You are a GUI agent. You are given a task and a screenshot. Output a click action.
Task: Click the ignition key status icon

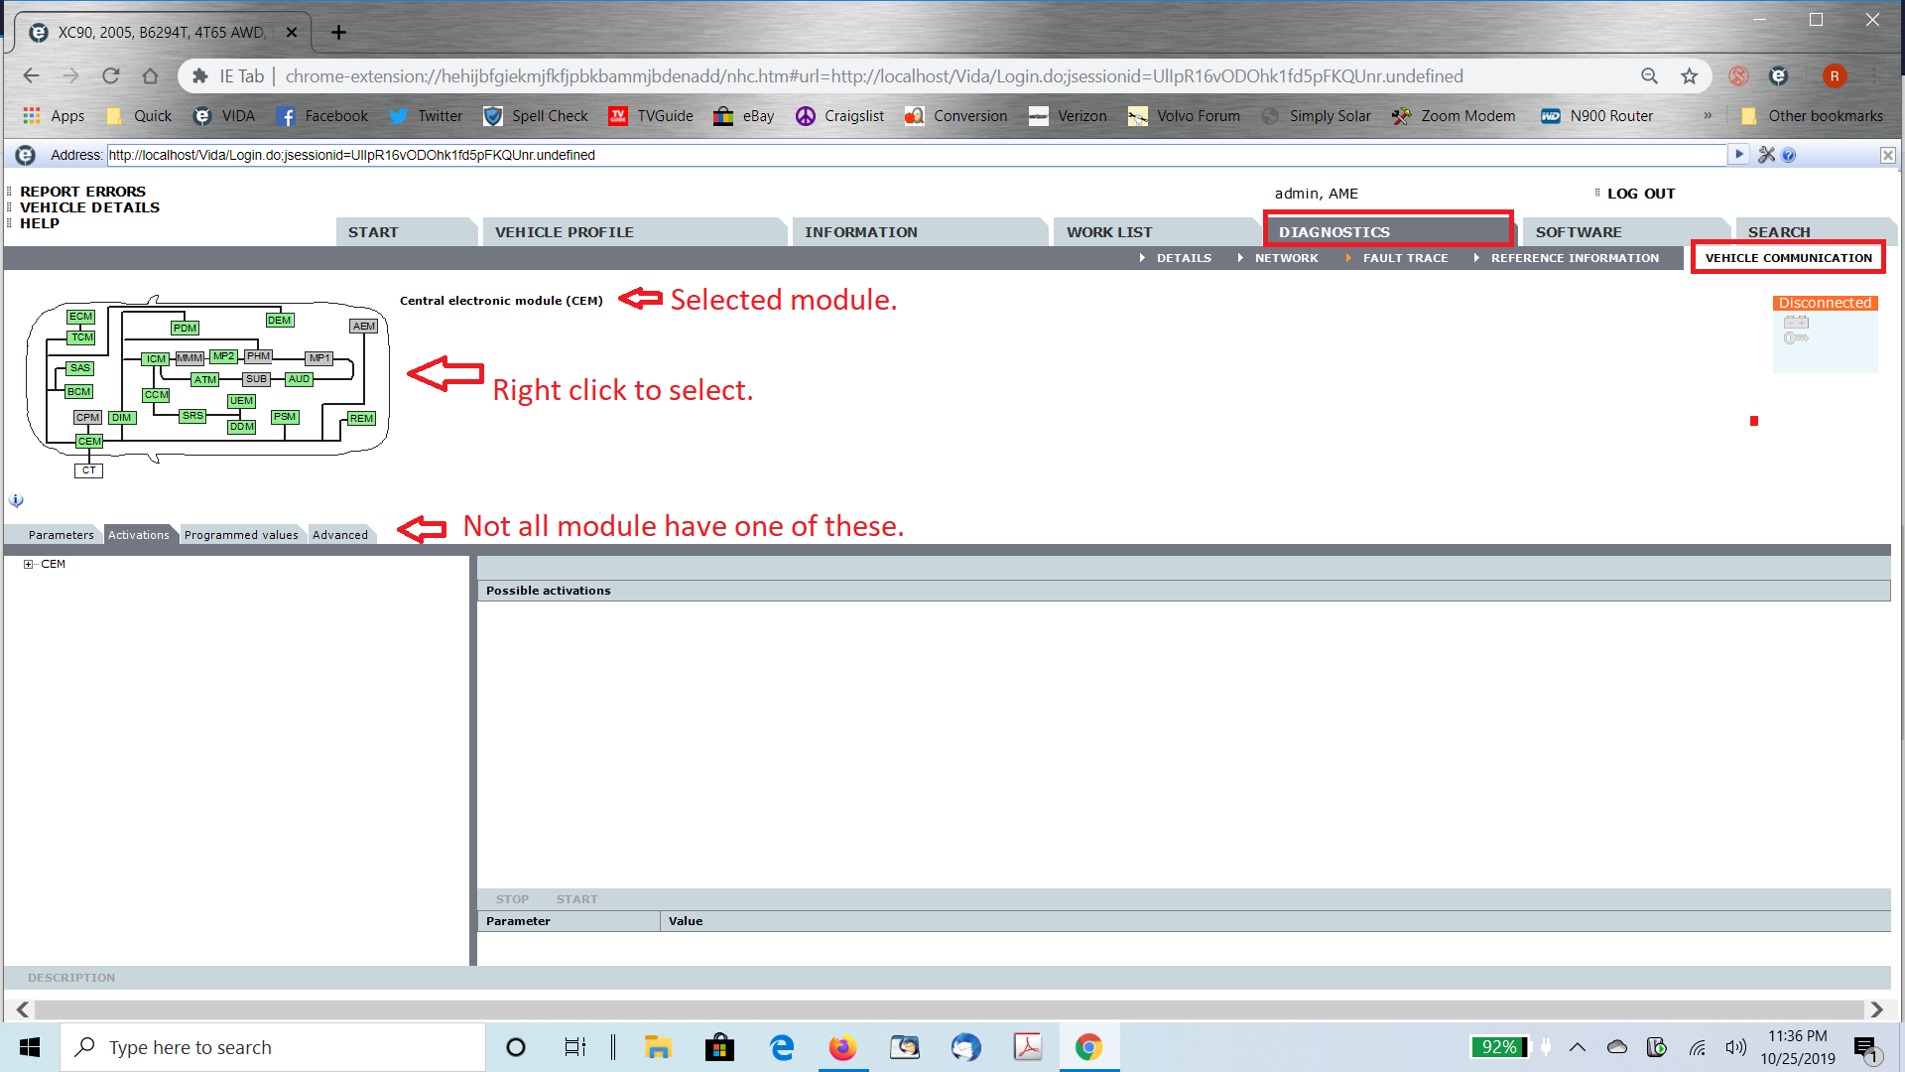coord(1796,338)
